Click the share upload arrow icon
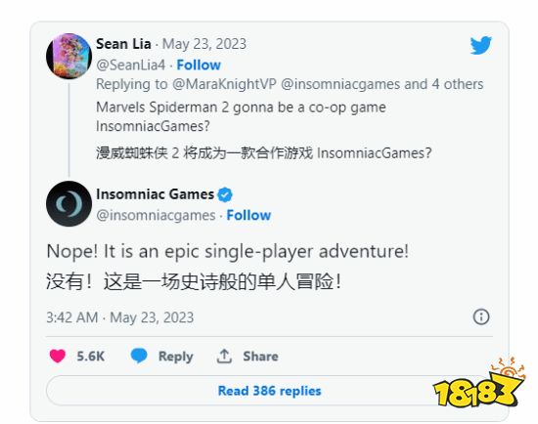 (224, 356)
